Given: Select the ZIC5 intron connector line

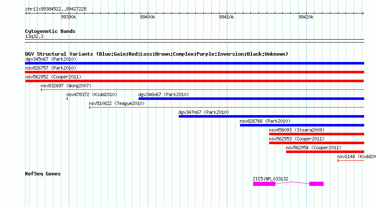Looking at the screenshot, I should coord(292,183).
